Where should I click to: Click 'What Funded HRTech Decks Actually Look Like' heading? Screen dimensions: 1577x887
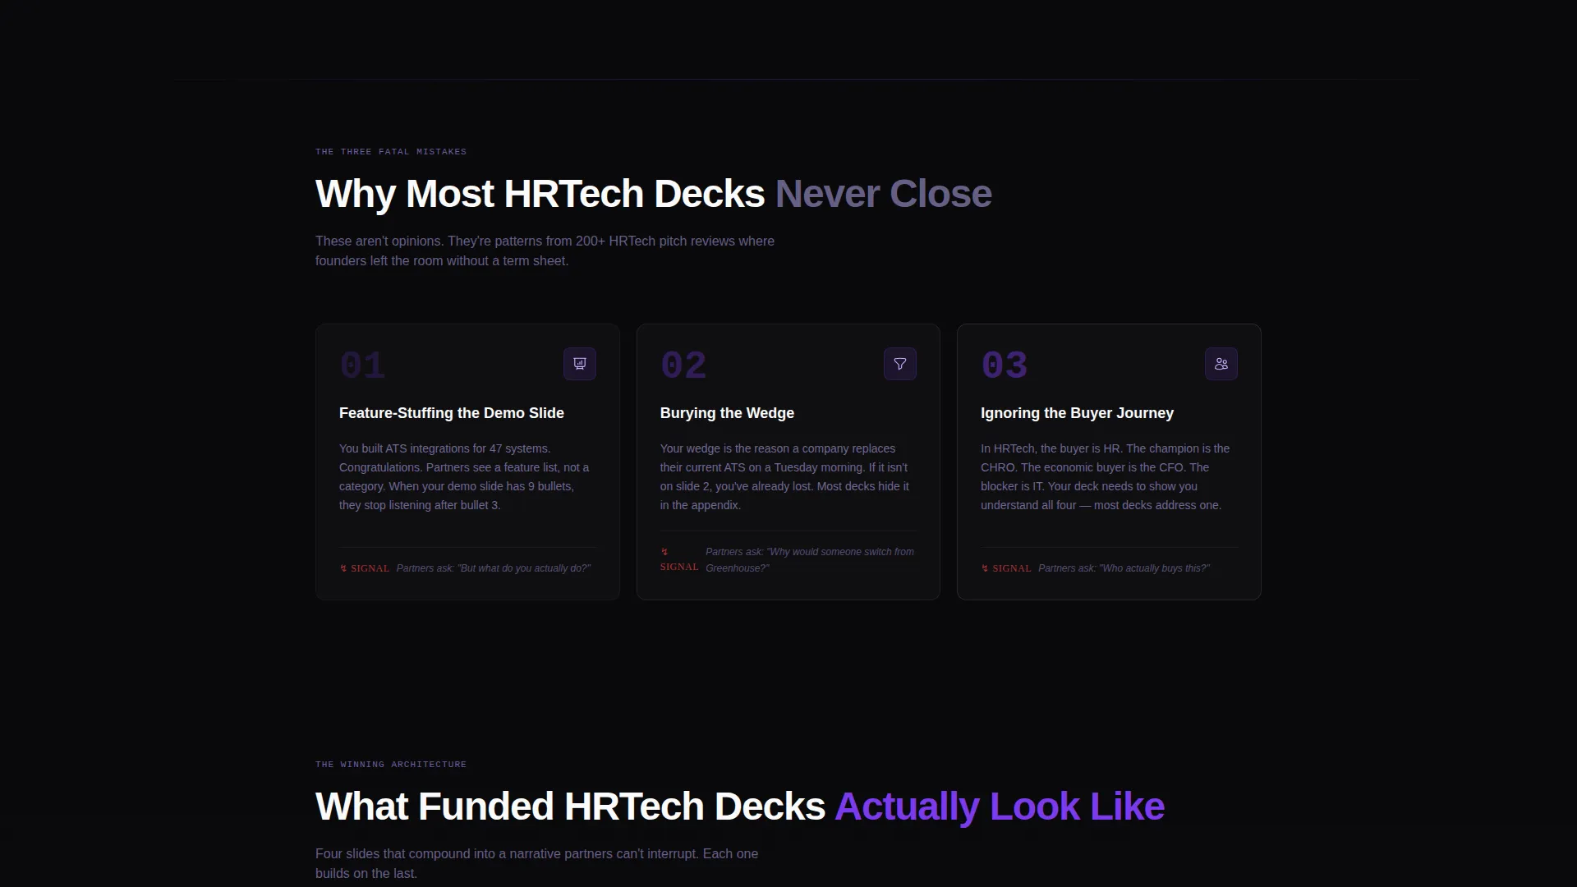[x=740, y=807]
